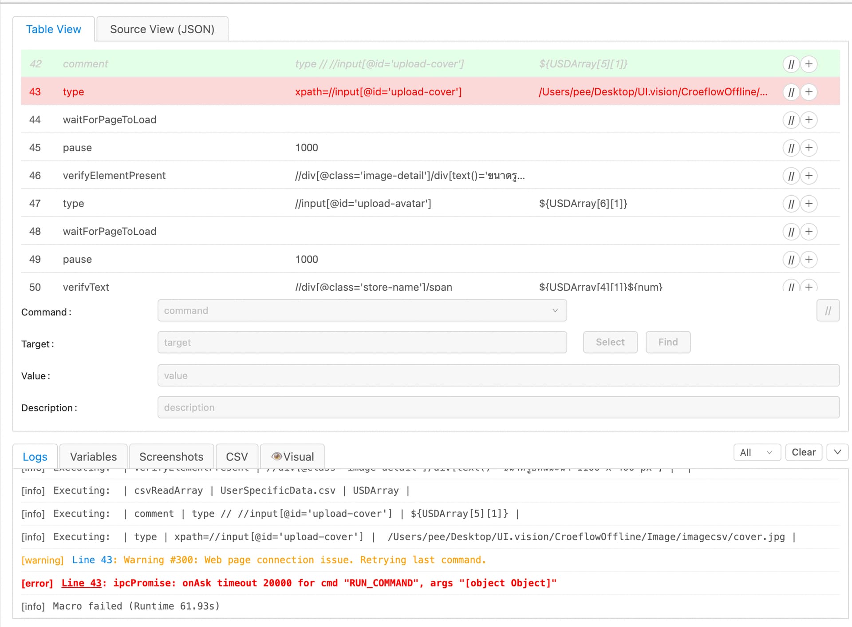Screen dimensions: 852x627
Task: Add a command after the failing type on row 43
Action: (809, 92)
